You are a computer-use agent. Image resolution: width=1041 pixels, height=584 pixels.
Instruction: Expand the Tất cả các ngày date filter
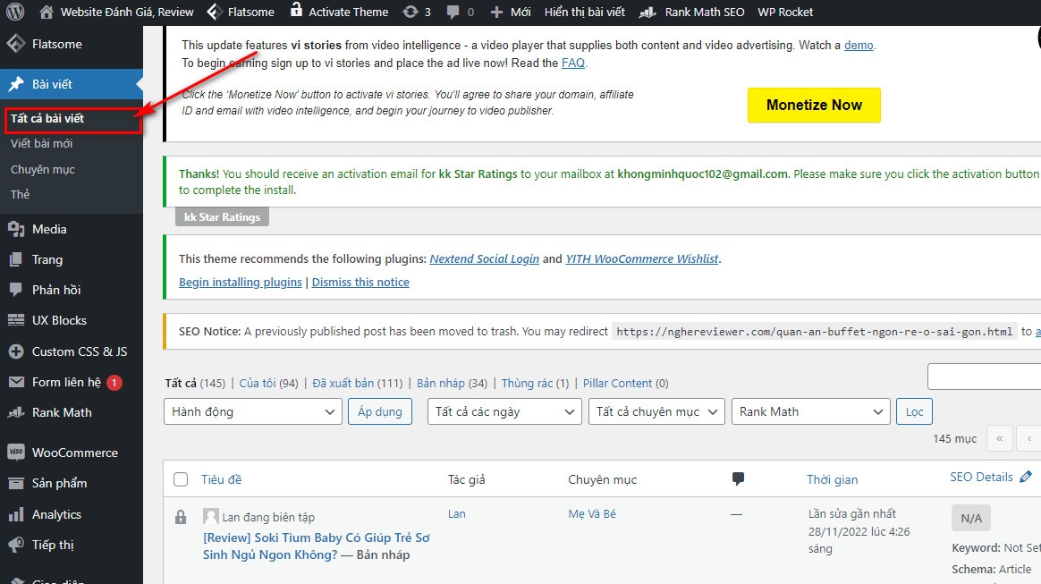[x=504, y=411]
